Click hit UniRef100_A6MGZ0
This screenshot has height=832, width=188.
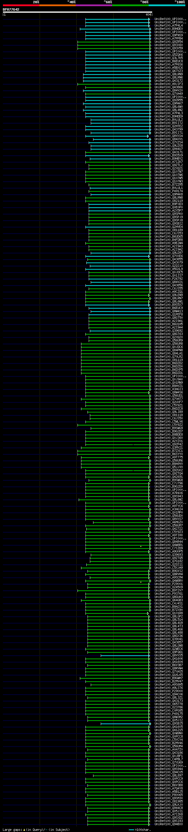click(168, 522)
